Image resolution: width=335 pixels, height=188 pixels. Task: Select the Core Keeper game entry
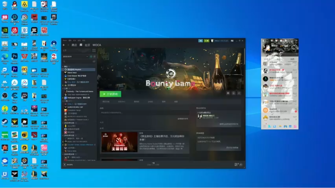[x=79, y=76]
